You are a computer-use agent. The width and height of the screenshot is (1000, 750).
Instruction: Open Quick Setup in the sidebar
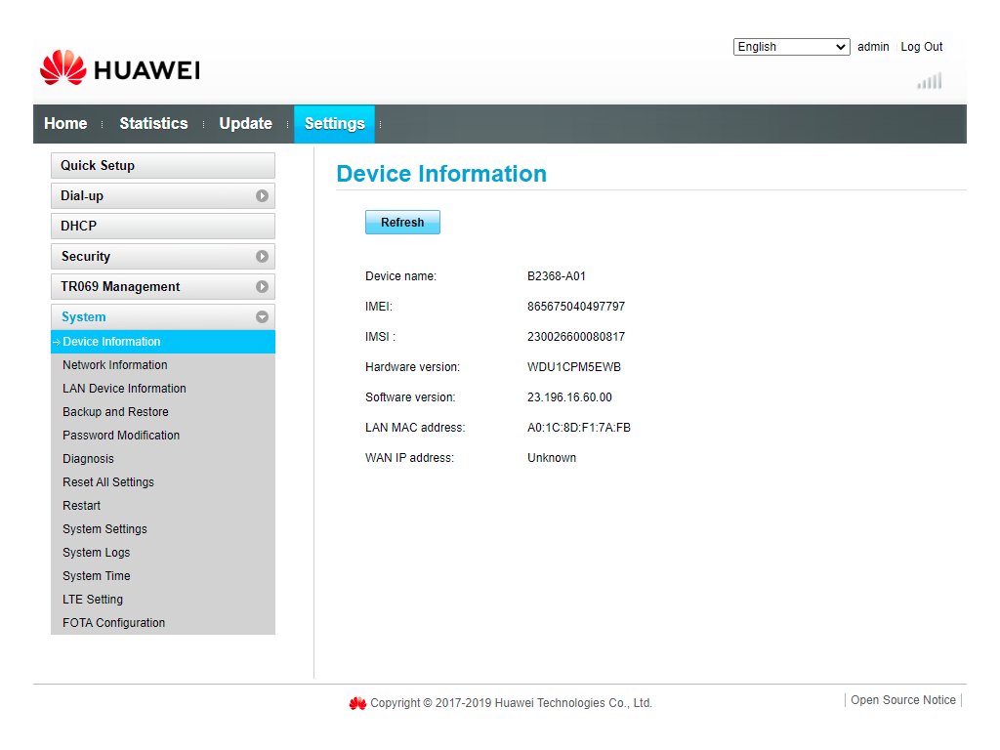point(162,166)
